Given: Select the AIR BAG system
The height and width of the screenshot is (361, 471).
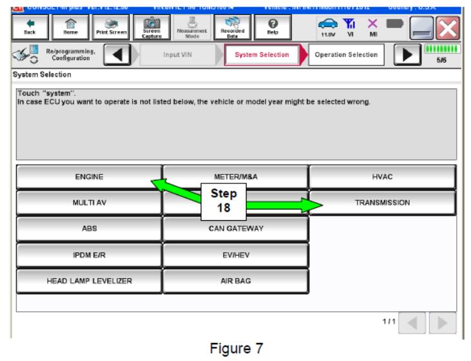Looking at the screenshot, I should 235,281.
